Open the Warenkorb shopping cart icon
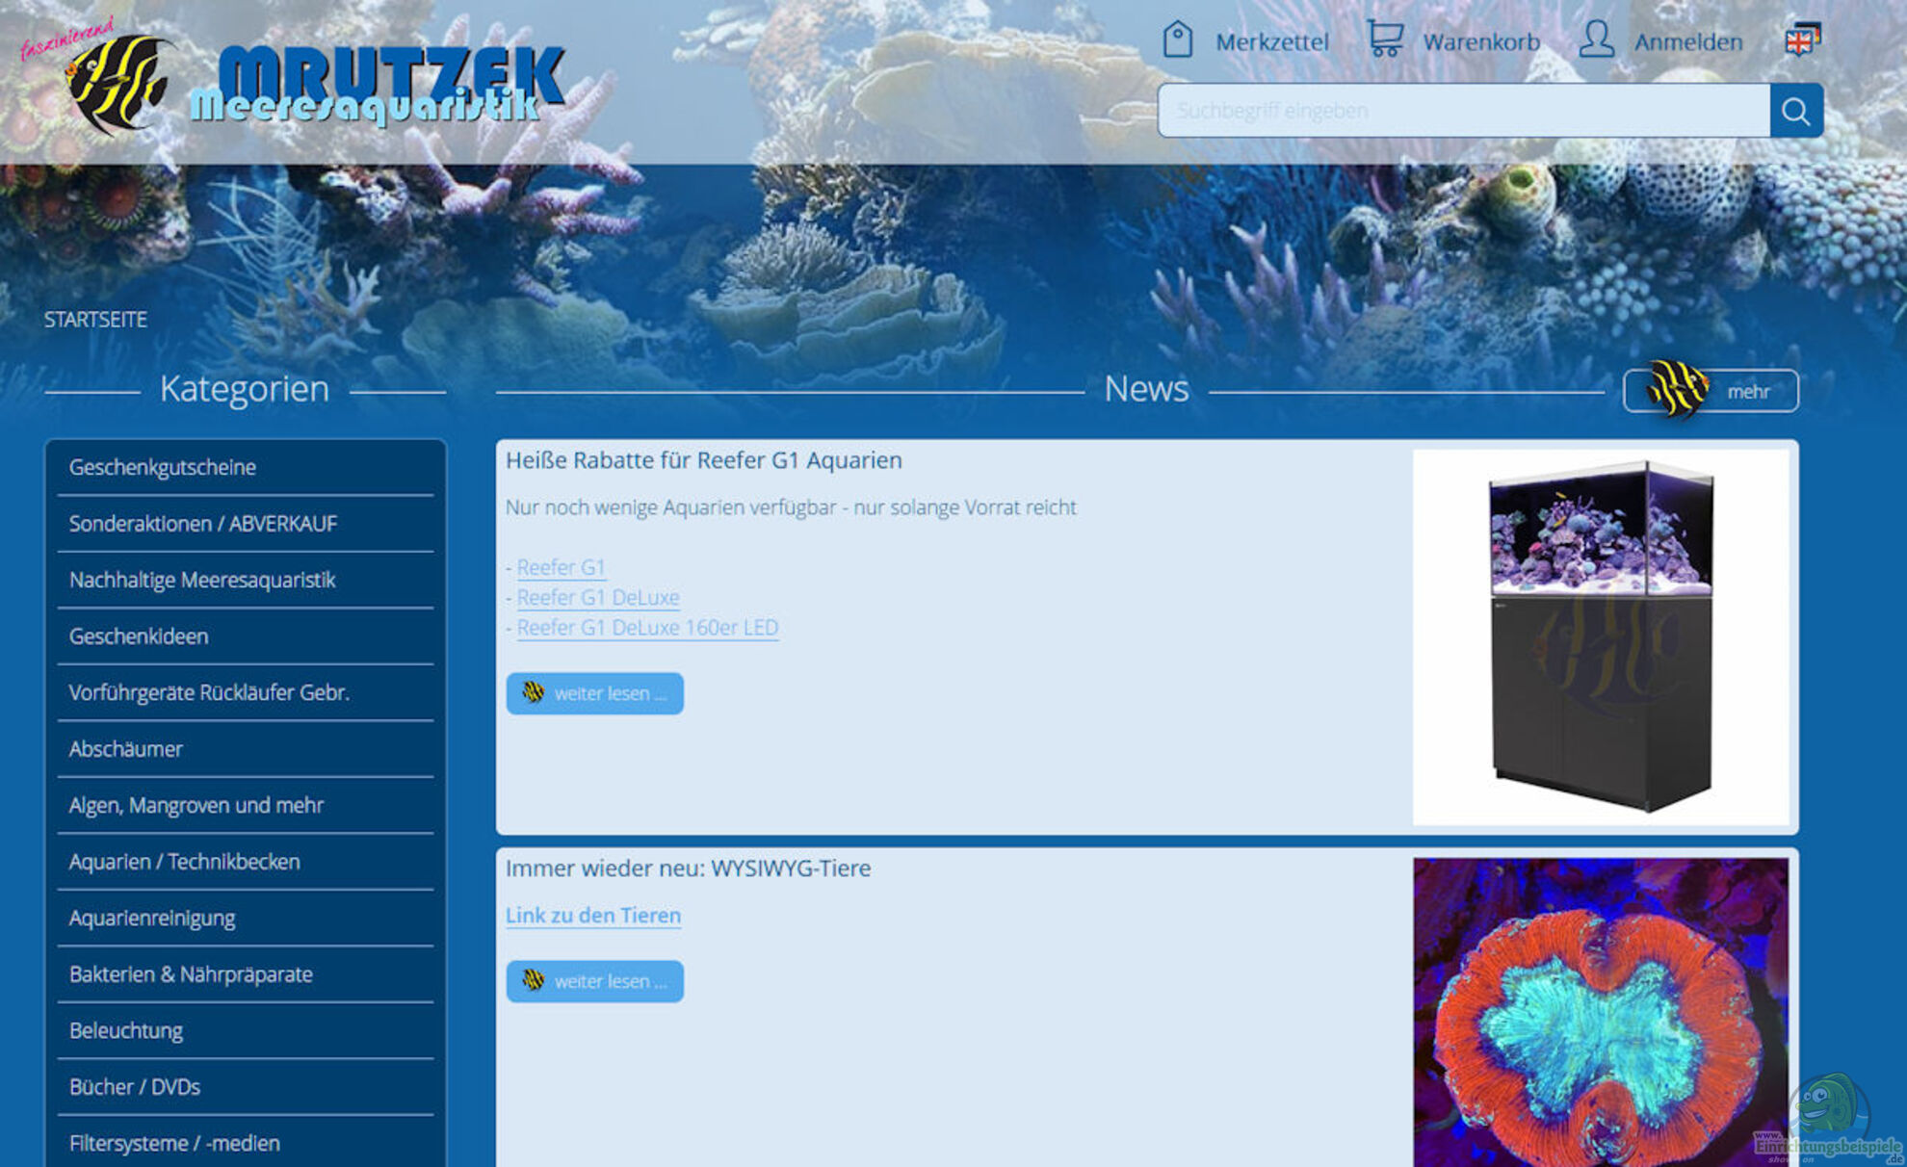The width and height of the screenshot is (1907, 1167). click(1385, 39)
